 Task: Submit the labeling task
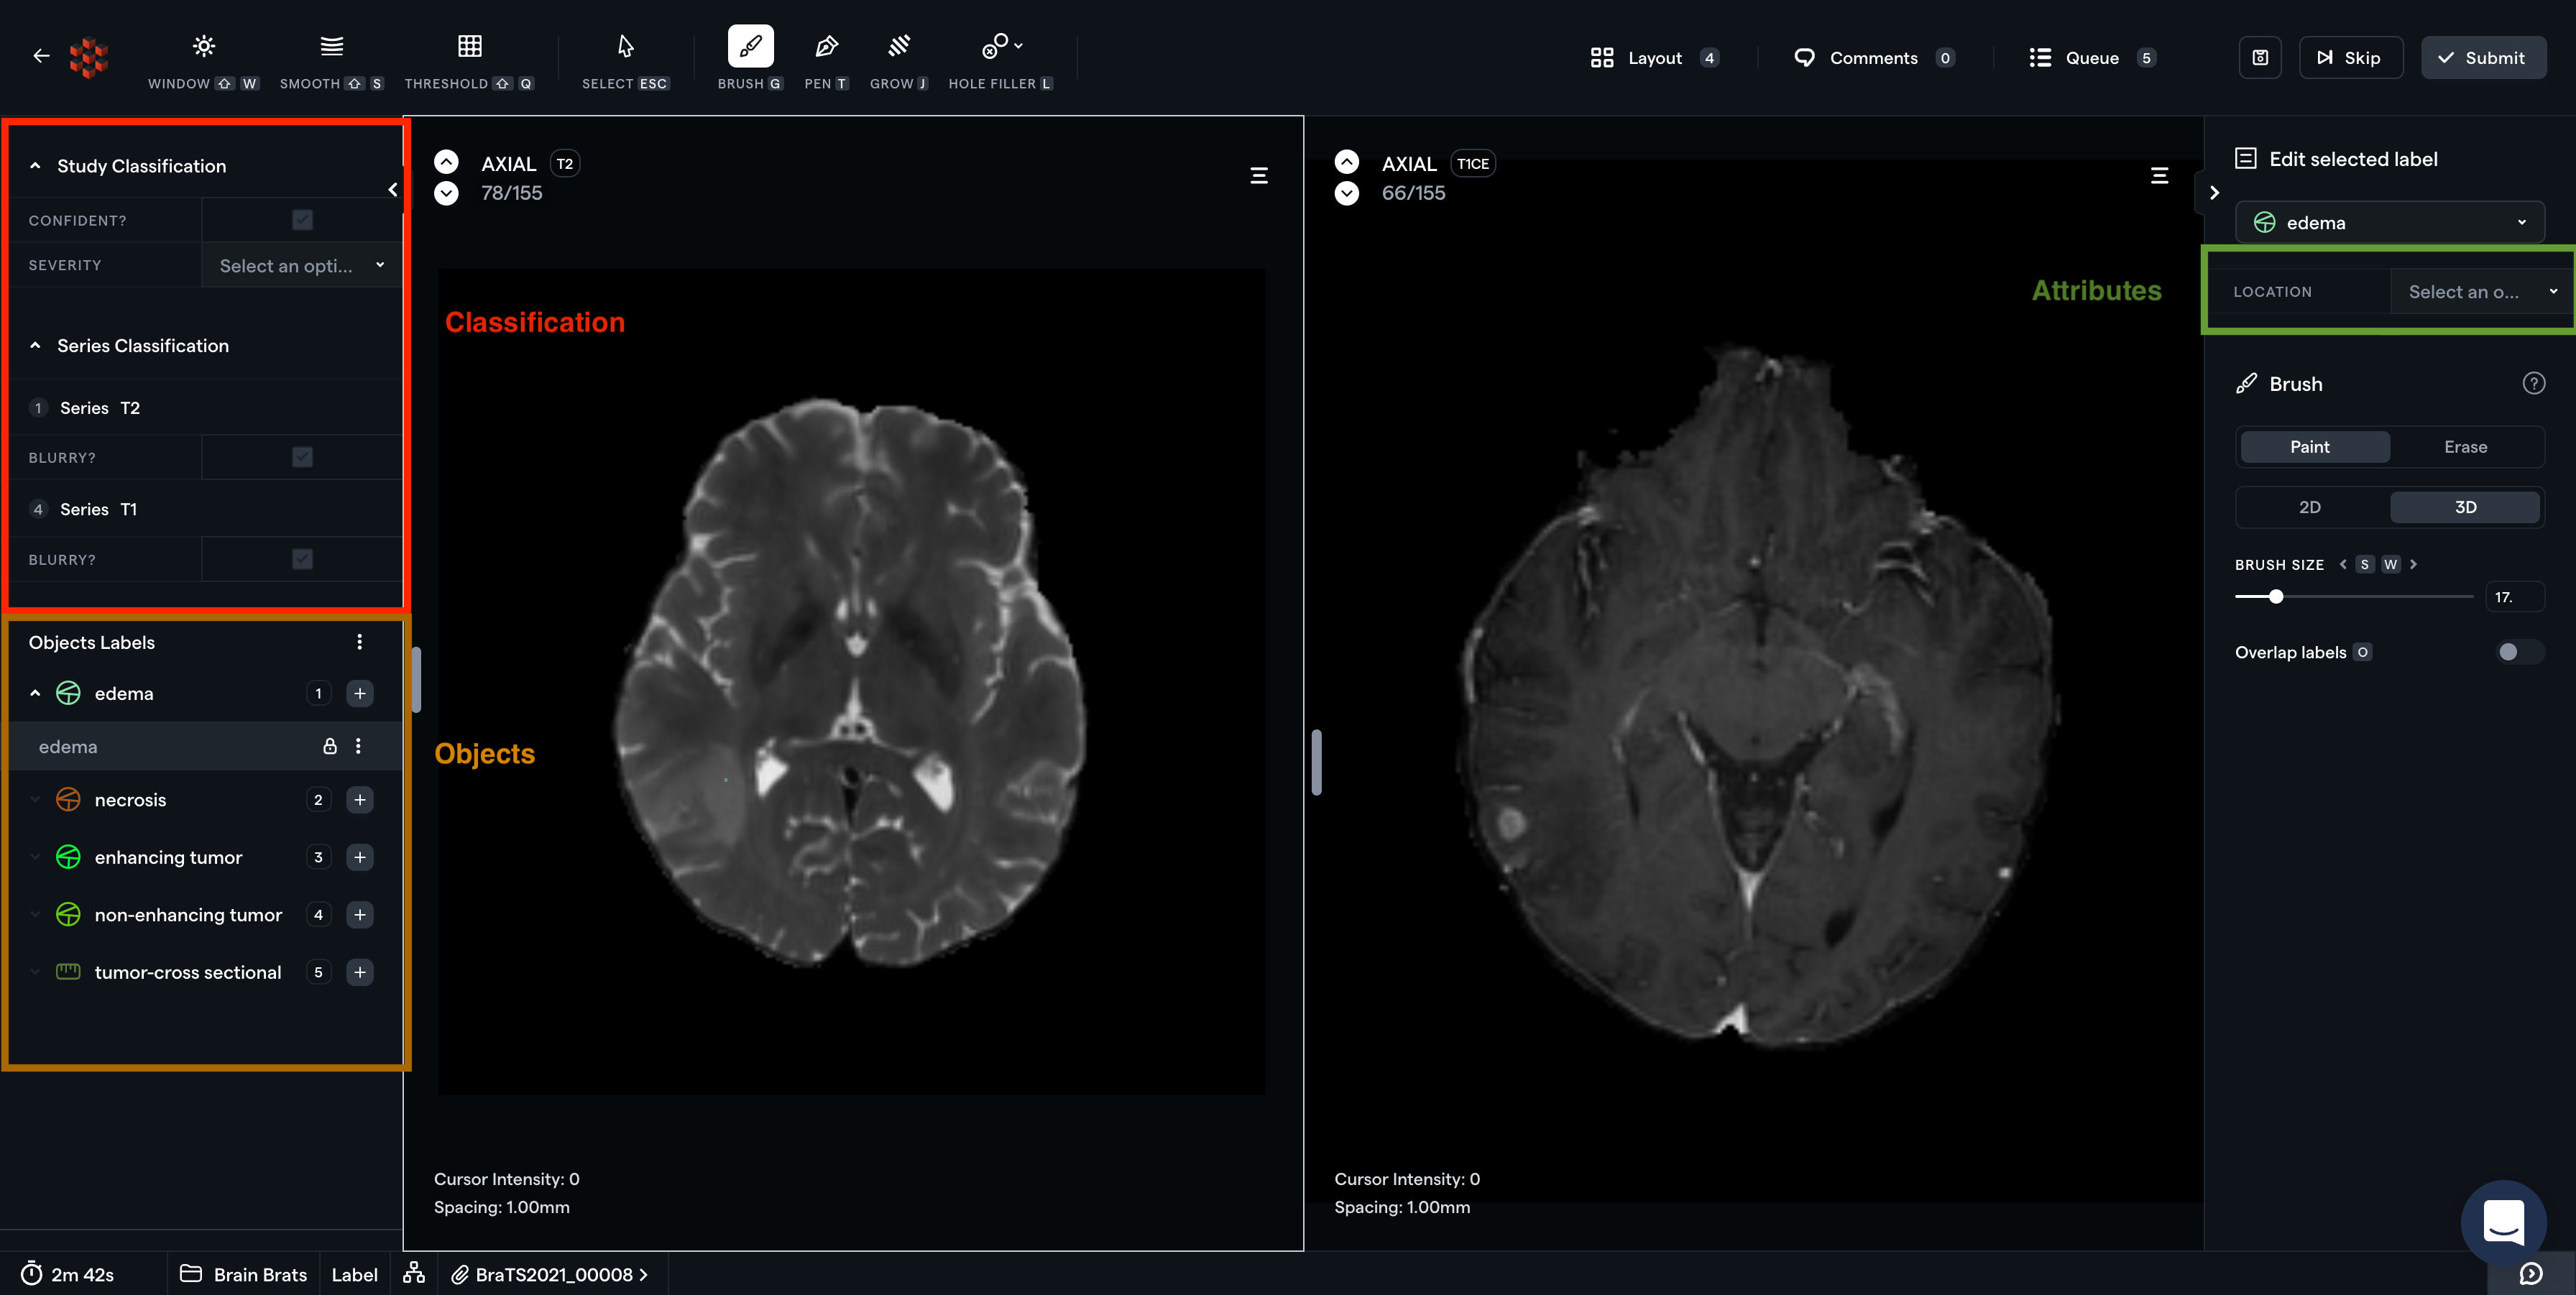pos(2483,58)
